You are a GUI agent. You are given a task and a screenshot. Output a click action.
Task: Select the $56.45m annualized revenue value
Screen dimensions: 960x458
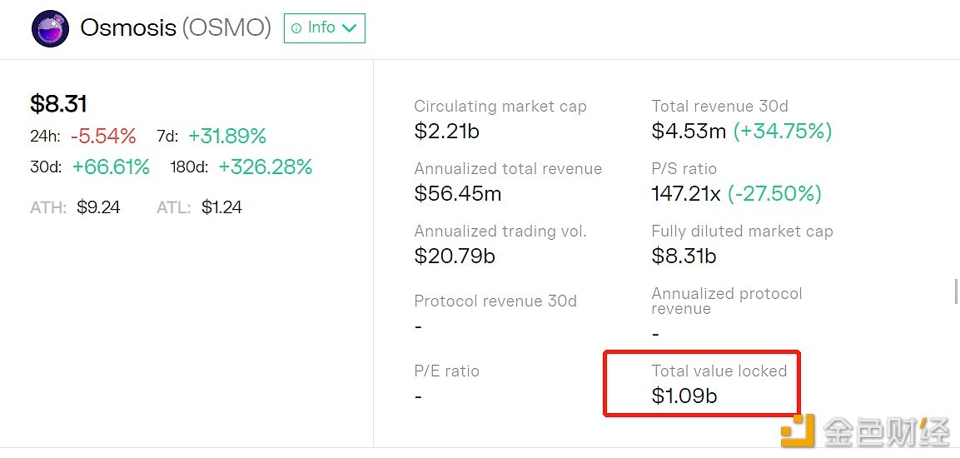(458, 193)
